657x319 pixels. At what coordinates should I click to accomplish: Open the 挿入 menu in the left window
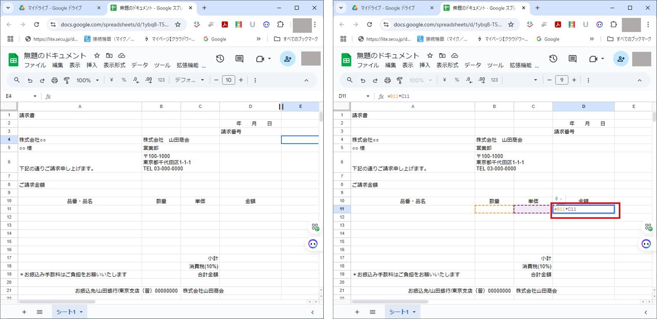(x=92, y=65)
